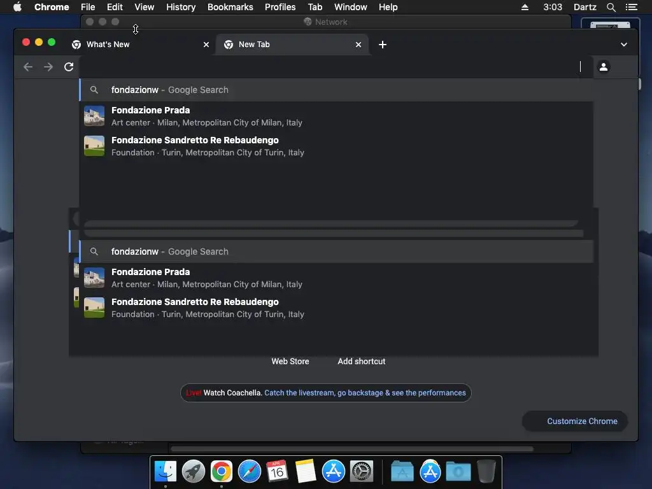The height and width of the screenshot is (489, 652).
Task: Switch to the What's New tab
Action: point(141,45)
